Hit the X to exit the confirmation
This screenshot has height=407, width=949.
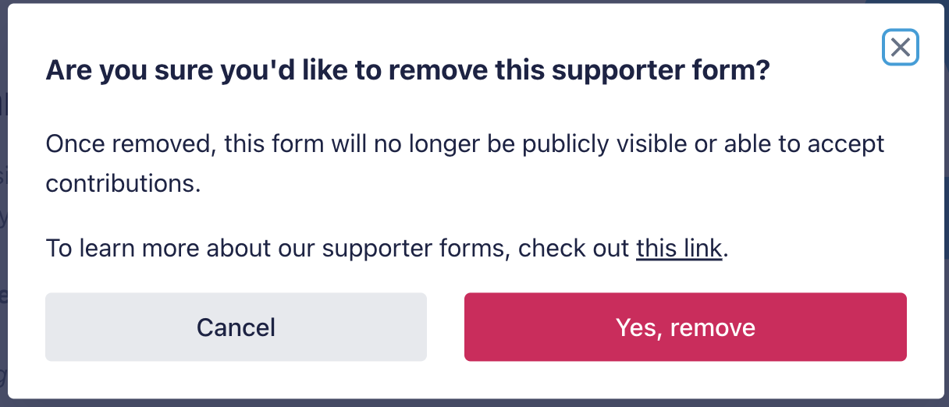click(x=900, y=48)
